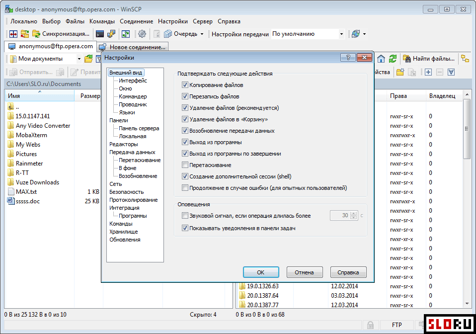Refresh remote panel with the green arrows icon
476x334 pixels.
(393, 59)
